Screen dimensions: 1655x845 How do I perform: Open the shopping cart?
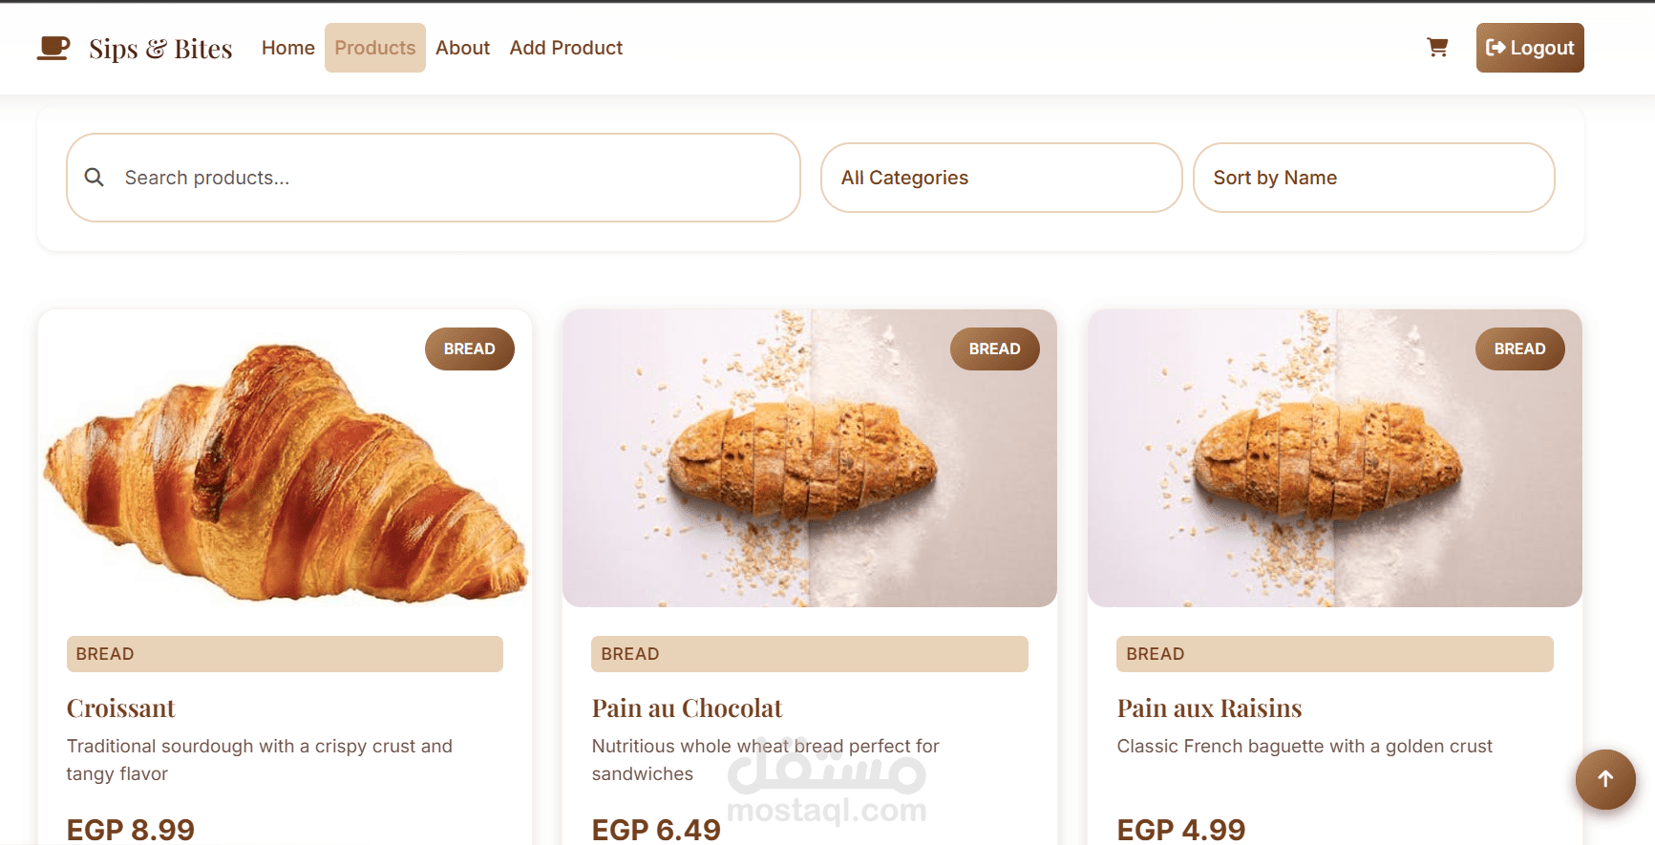1437,48
